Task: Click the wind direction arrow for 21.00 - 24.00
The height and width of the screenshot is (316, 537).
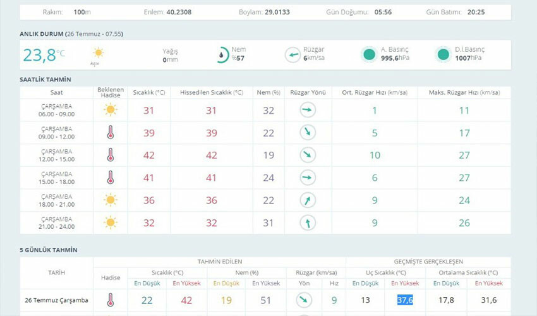Action: coord(308,222)
